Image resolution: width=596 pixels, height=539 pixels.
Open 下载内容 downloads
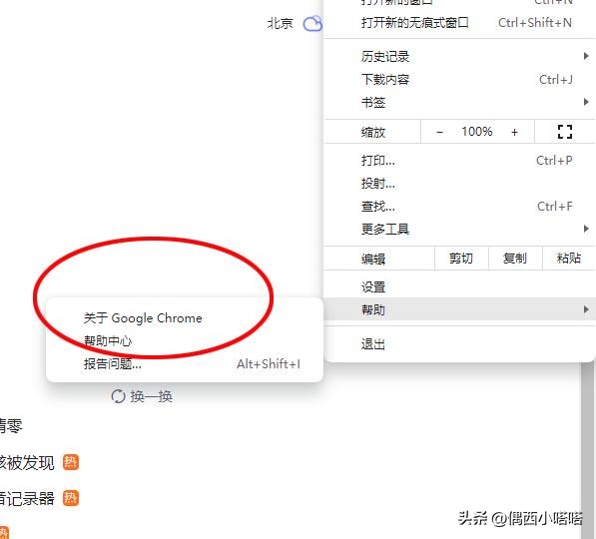[459, 80]
